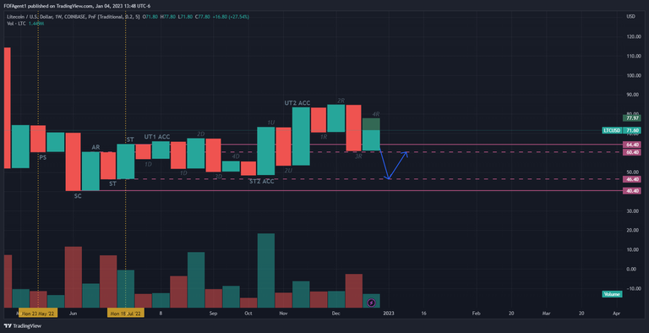
Task: Click the 77.97 green price tag
Action: pos(631,118)
